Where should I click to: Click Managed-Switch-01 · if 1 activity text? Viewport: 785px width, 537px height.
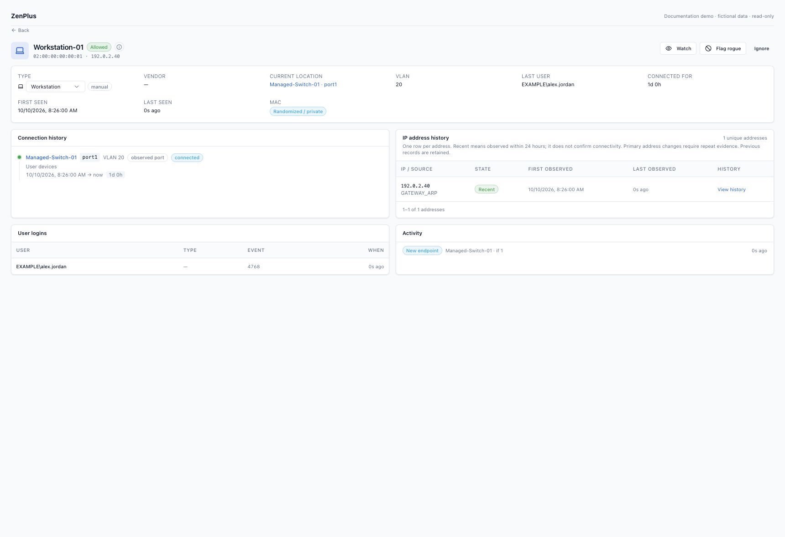point(474,250)
